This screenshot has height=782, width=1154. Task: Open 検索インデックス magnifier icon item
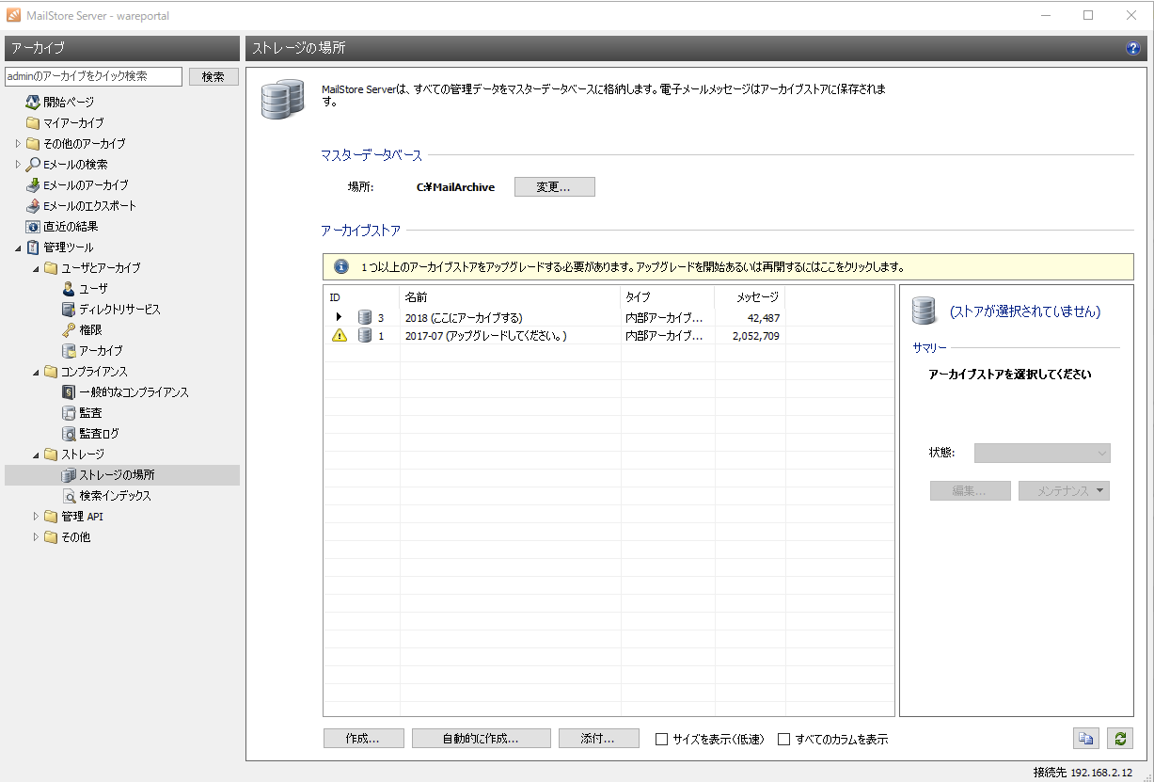click(x=69, y=496)
